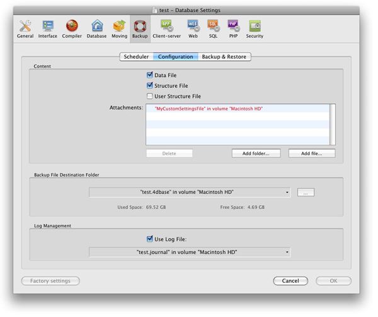The width and height of the screenshot is (378, 317).
Task: Click the Database house icon
Action: tap(96, 27)
